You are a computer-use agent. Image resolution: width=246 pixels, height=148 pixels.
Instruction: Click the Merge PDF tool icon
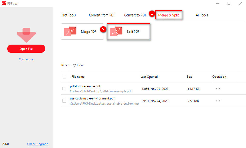[x=70, y=31]
